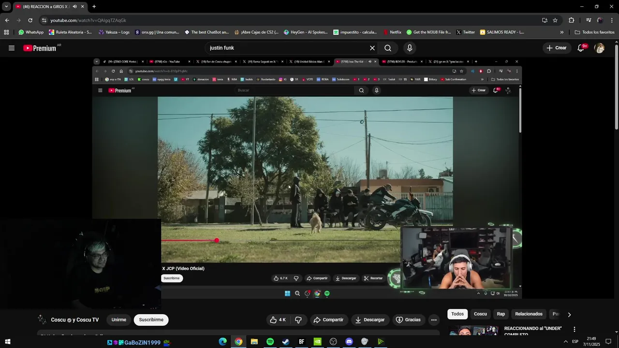
Task: Like the video showing 4 K
Action: point(278,319)
